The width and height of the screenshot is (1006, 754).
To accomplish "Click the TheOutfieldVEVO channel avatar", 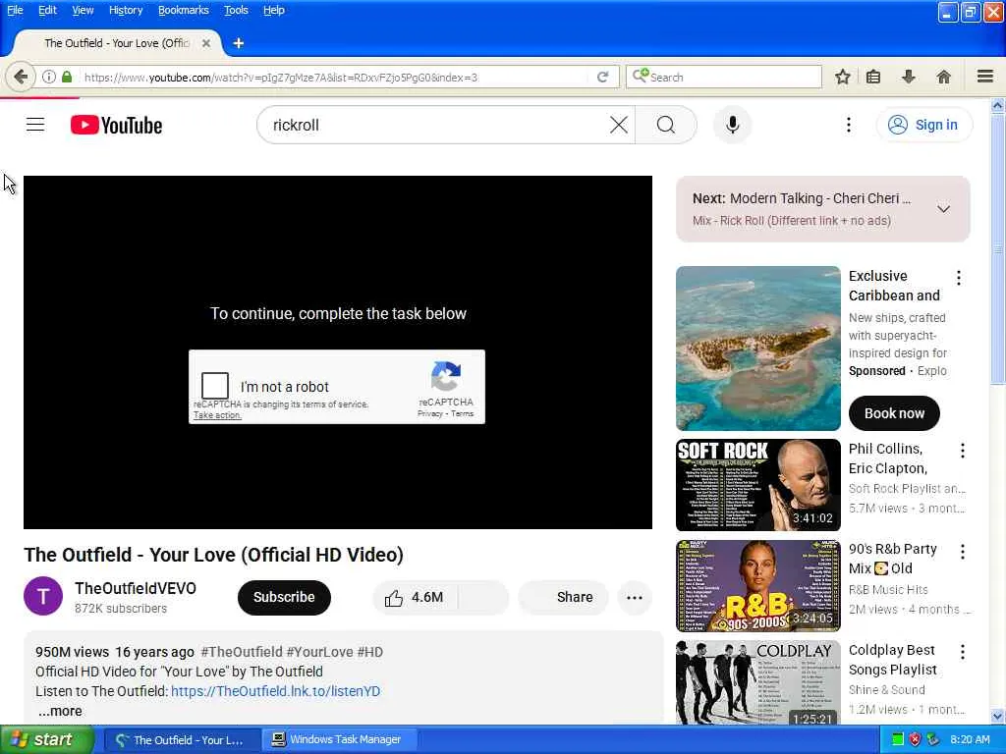I will (43, 596).
